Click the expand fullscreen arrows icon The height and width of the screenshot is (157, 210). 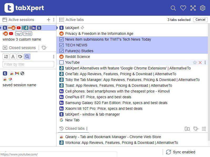pyautogui.click(x=193, y=8)
